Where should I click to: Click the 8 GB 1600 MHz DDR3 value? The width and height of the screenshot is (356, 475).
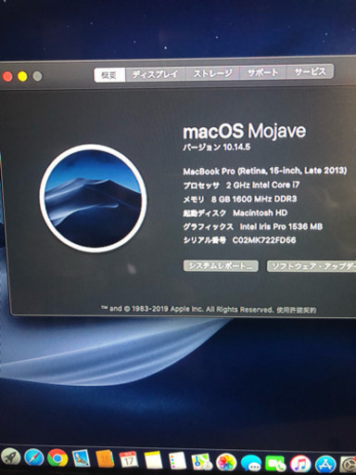point(254,199)
